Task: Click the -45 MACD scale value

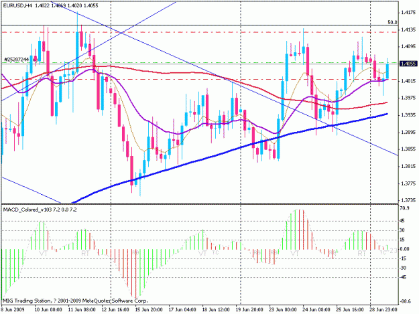Action: pos(403,277)
